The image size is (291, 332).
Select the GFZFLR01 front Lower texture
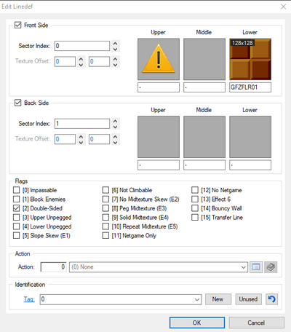[x=250, y=59]
